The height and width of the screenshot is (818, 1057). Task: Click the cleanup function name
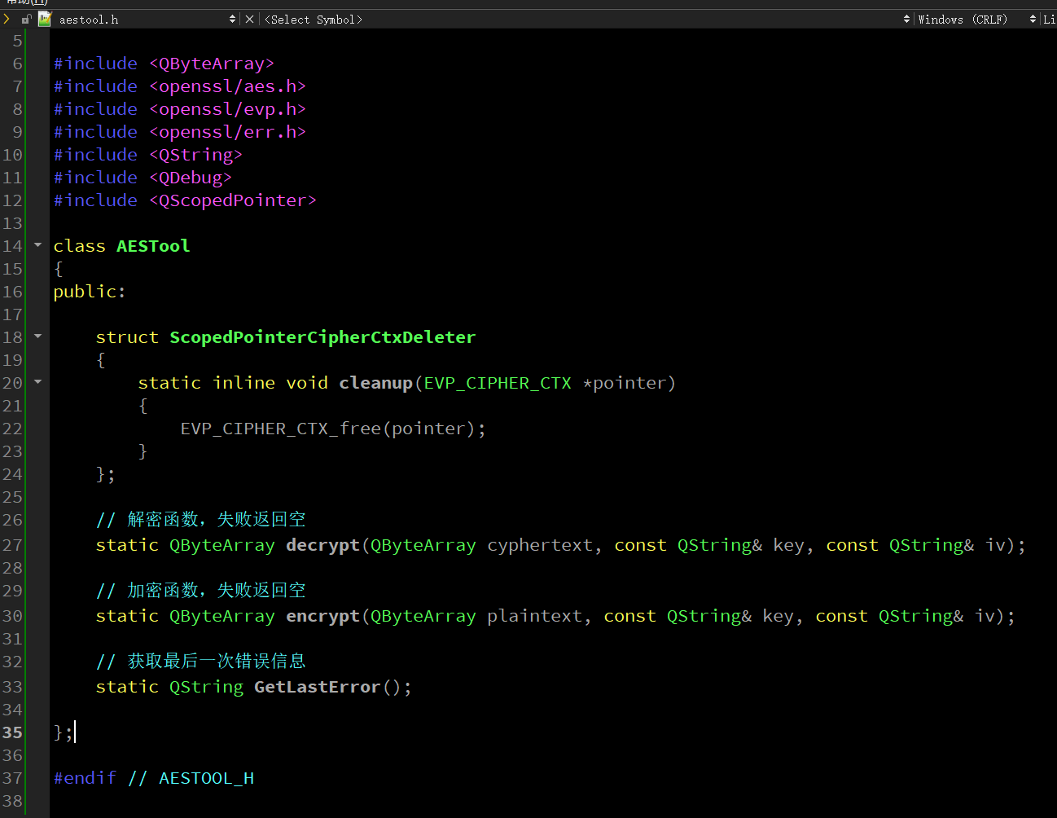(375, 383)
